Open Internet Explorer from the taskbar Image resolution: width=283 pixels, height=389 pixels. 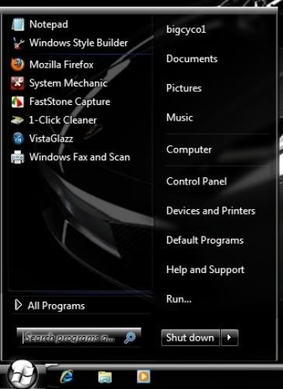point(67,377)
